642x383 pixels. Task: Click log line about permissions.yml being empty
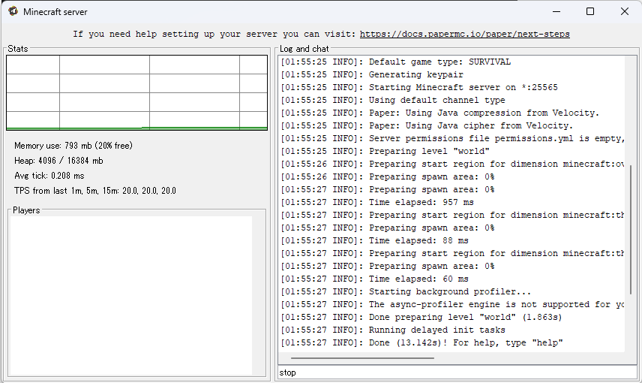point(452,138)
